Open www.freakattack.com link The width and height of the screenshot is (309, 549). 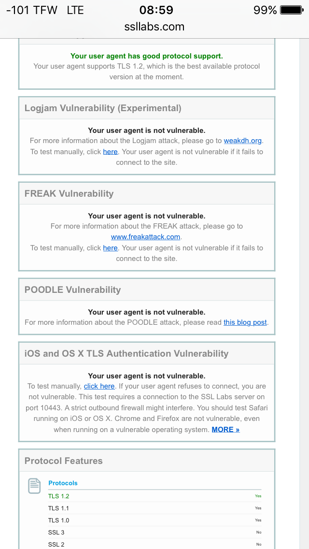tap(145, 237)
